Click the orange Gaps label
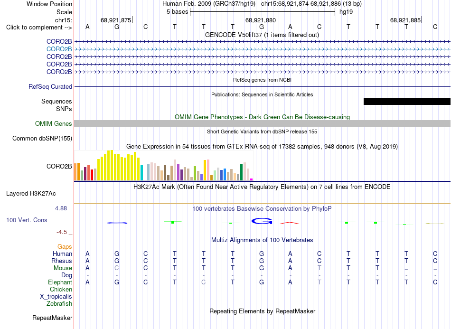The width and height of the screenshot is (451, 329). pyautogui.click(x=65, y=247)
